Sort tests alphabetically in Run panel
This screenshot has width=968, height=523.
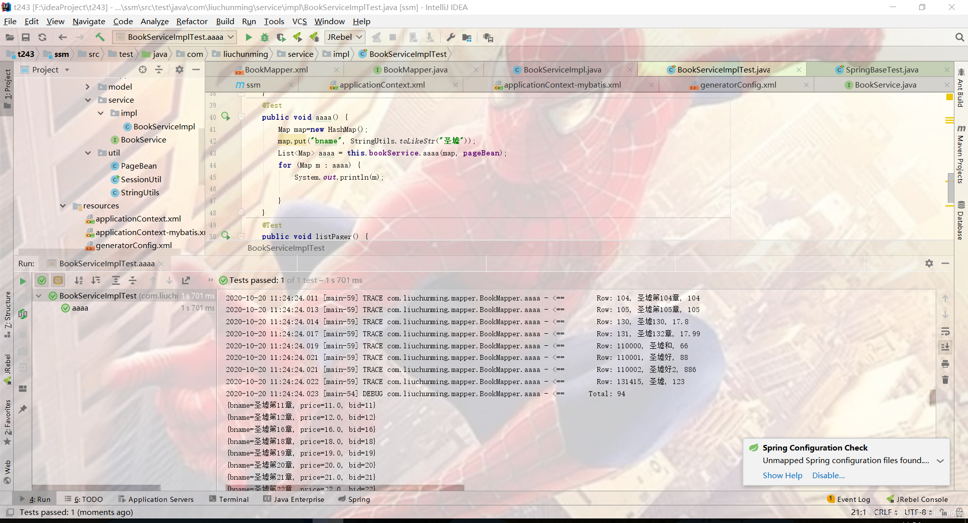pos(79,280)
